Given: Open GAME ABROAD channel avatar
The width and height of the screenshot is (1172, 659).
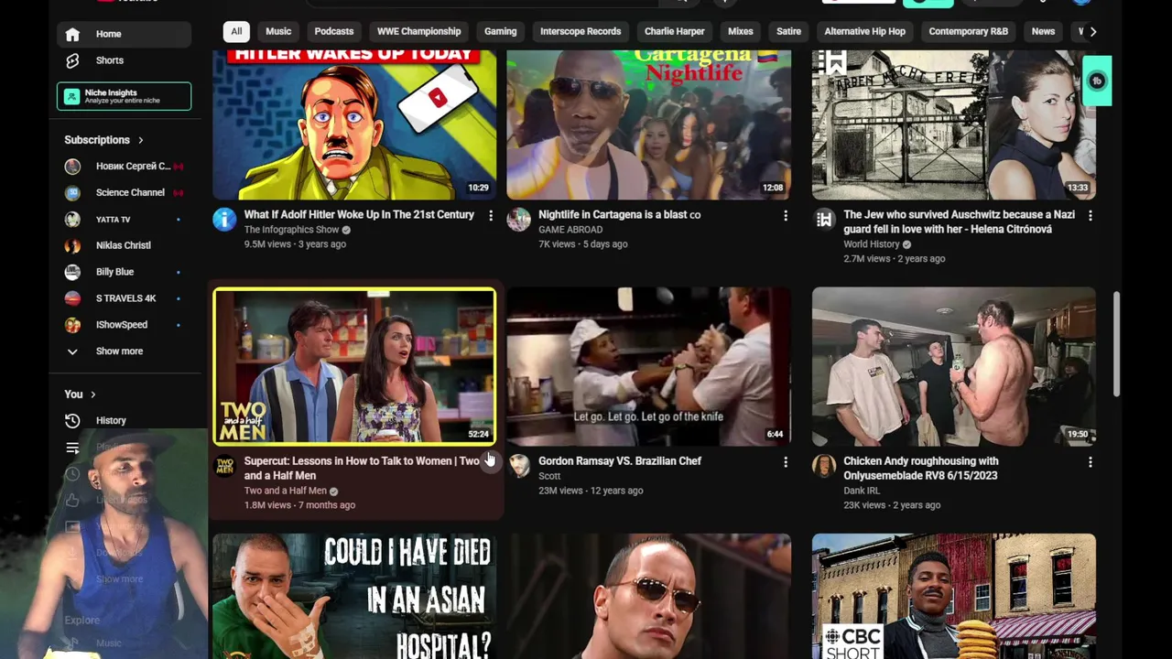Looking at the screenshot, I should pyautogui.click(x=519, y=219).
